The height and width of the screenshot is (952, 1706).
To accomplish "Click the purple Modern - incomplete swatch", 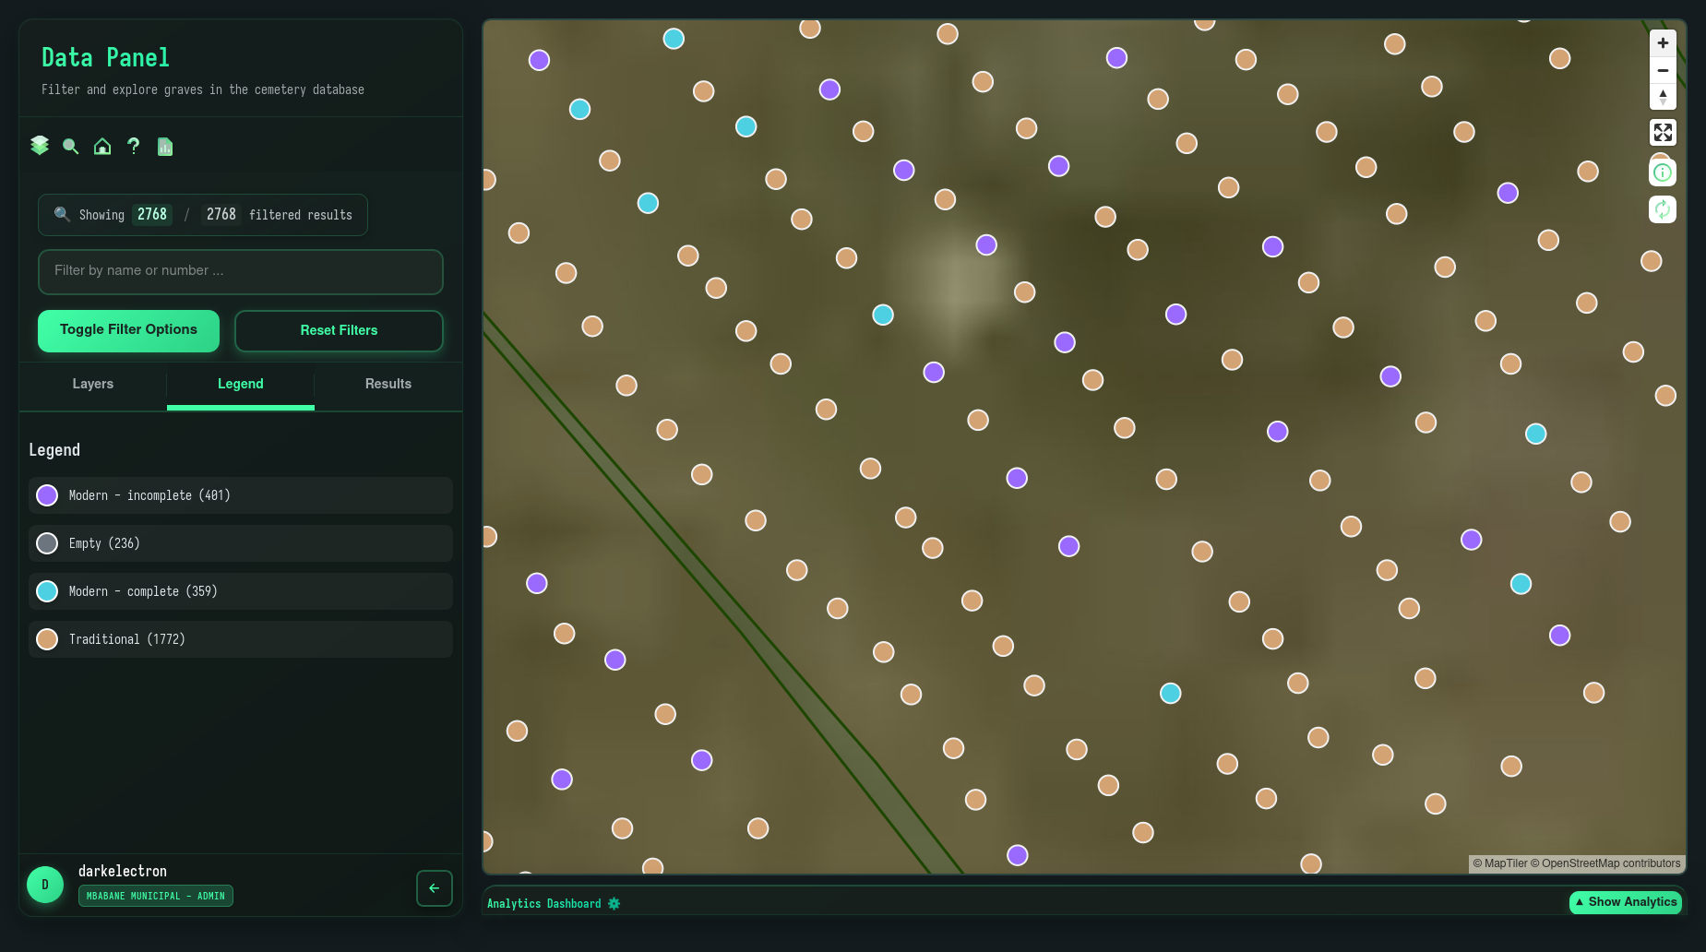I will click(x=47, y=495).
